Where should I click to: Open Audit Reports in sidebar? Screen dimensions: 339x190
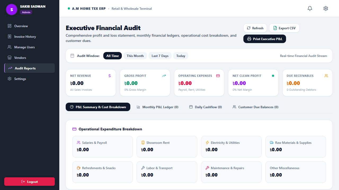[30, 68]
